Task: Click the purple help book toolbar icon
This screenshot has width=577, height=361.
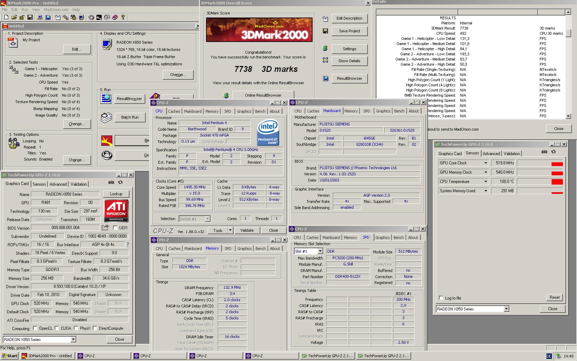Action: 115,17
